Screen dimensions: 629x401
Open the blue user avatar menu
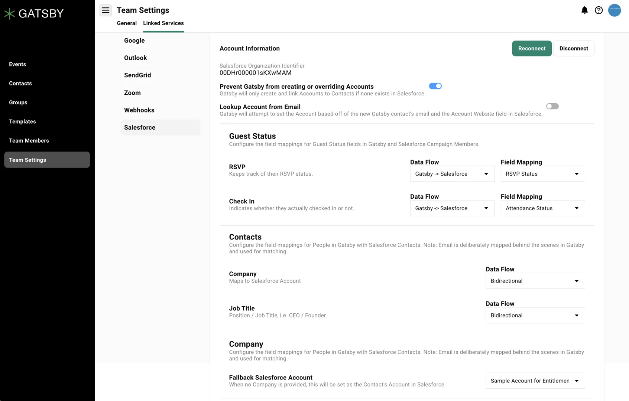coord(615,10)
